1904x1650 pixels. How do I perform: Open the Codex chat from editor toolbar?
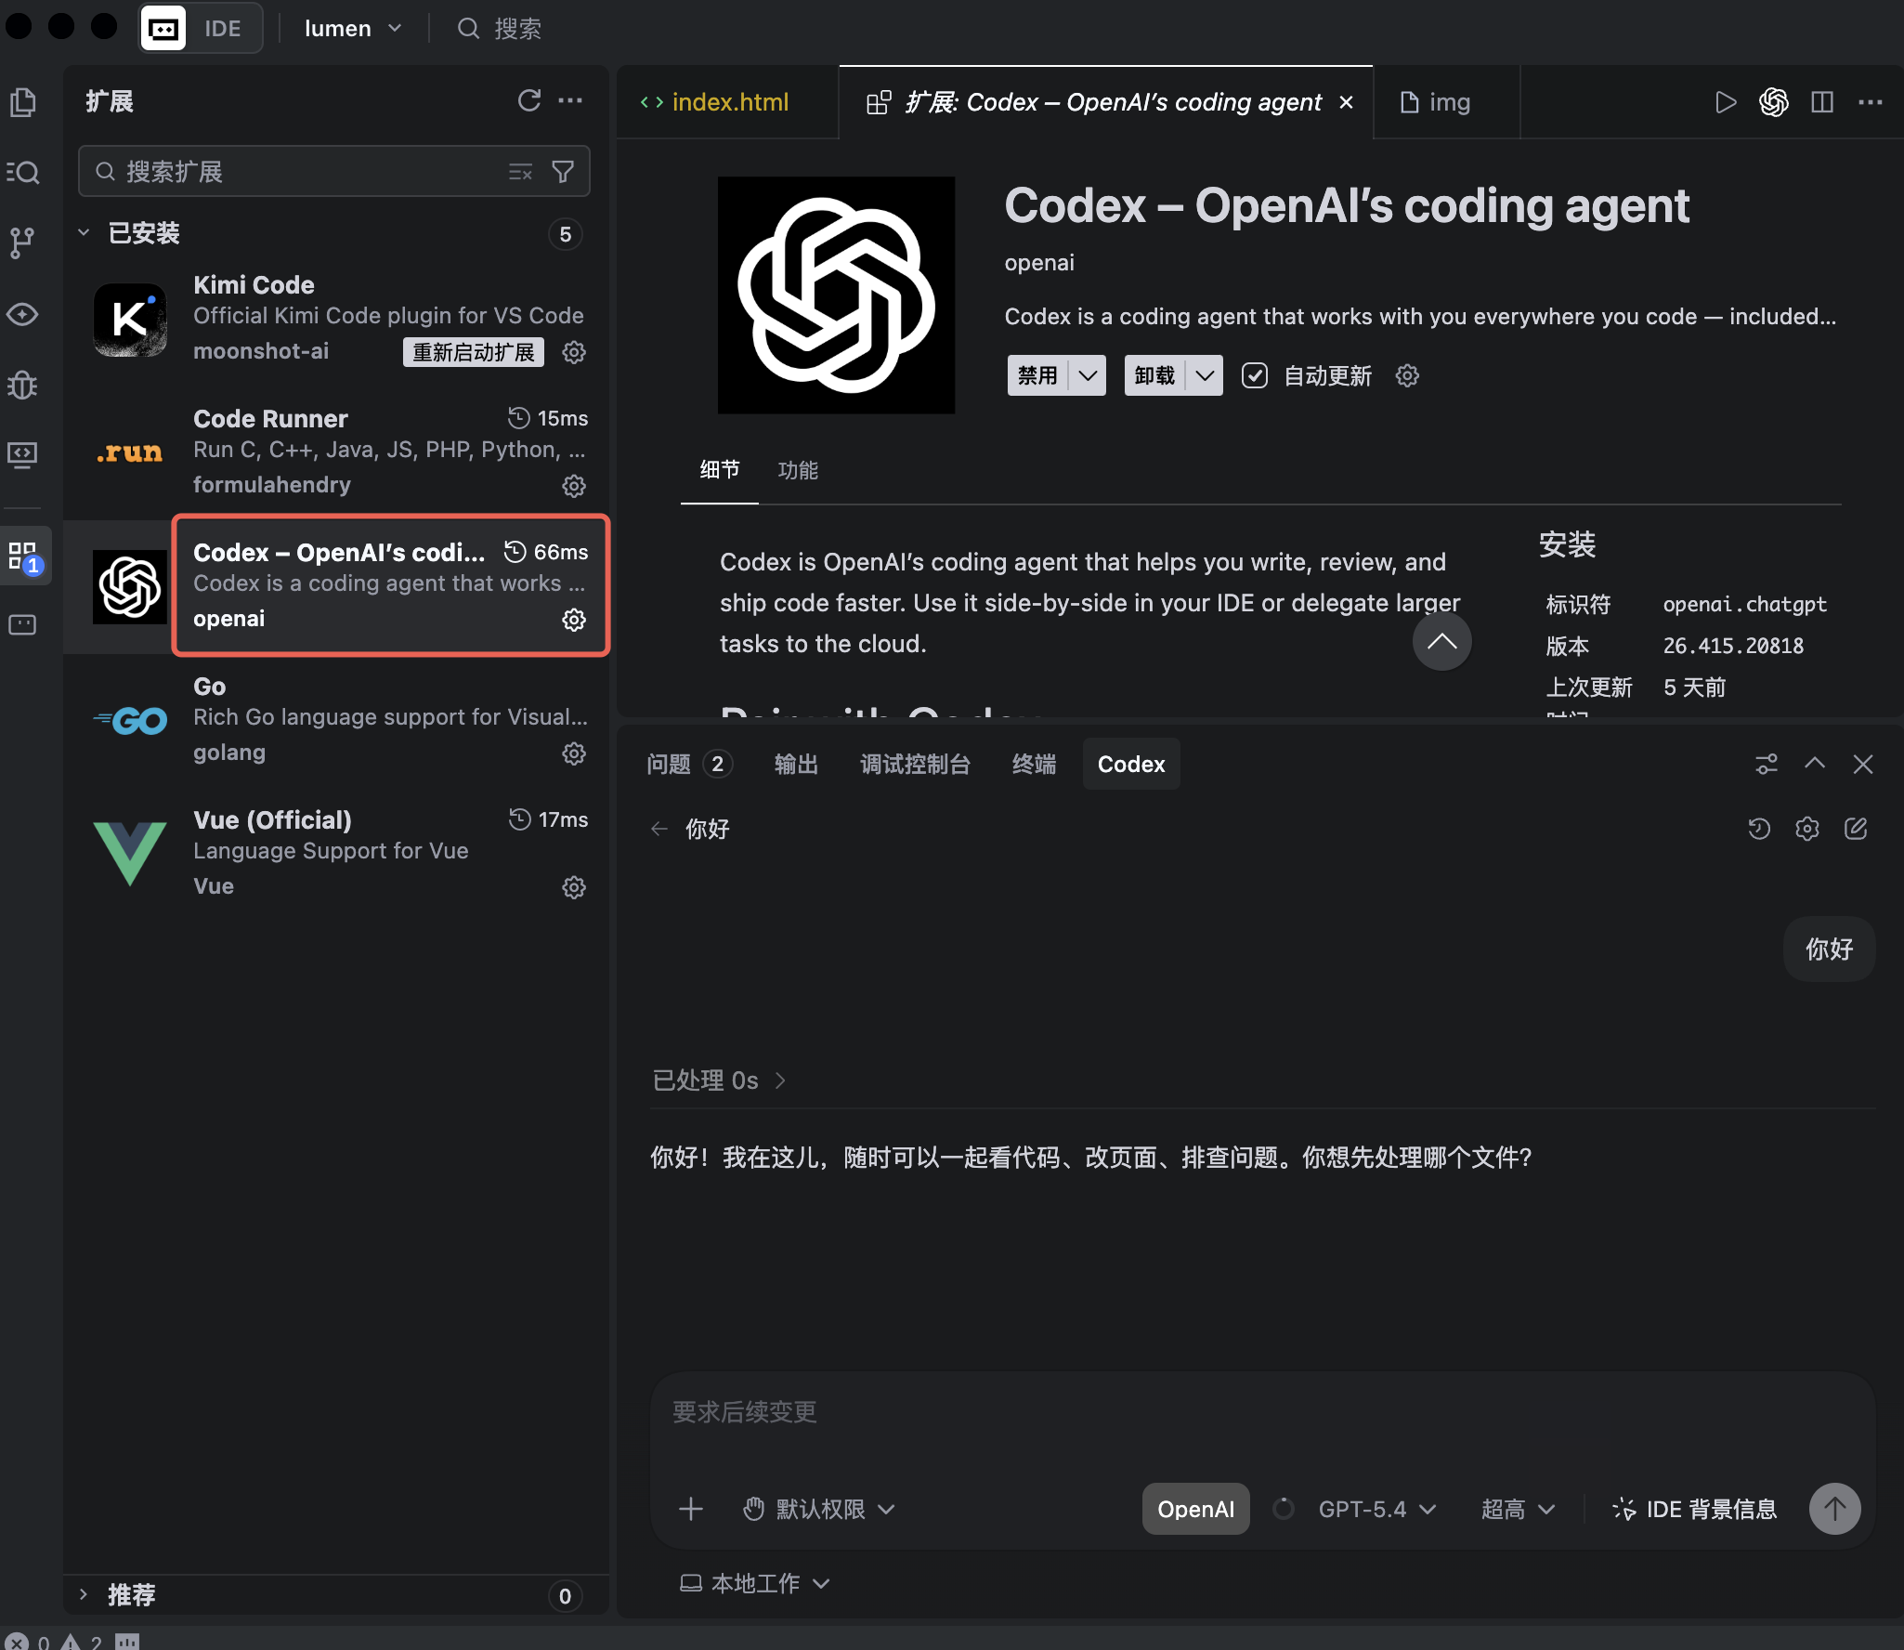[1773, 102]
